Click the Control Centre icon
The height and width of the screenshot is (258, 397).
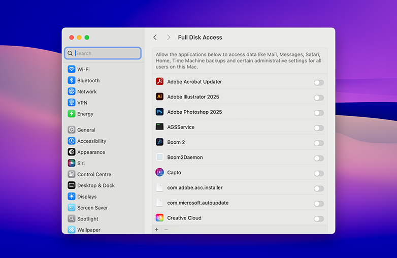pyautogui.click(x=72, y=174)
